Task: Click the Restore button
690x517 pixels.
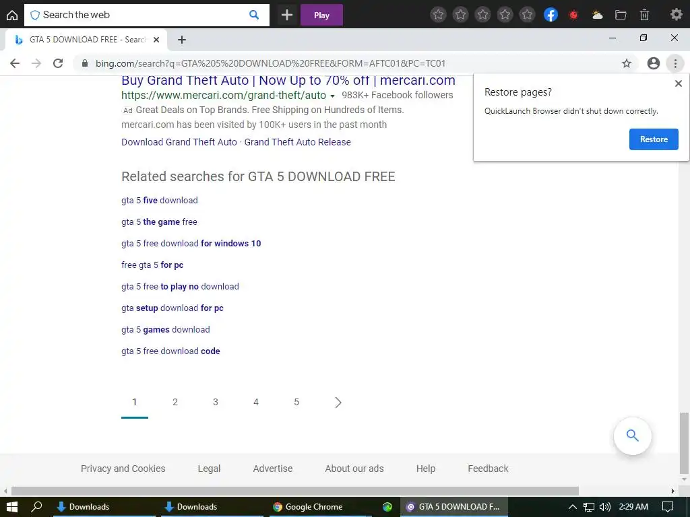Action: tap(654, 139)
